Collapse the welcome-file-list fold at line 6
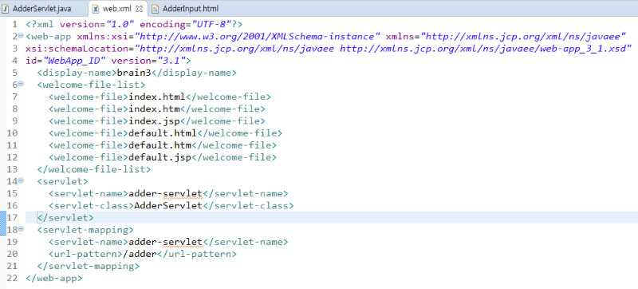This screenshot has width=638, height=289. [x=21, y=84]
